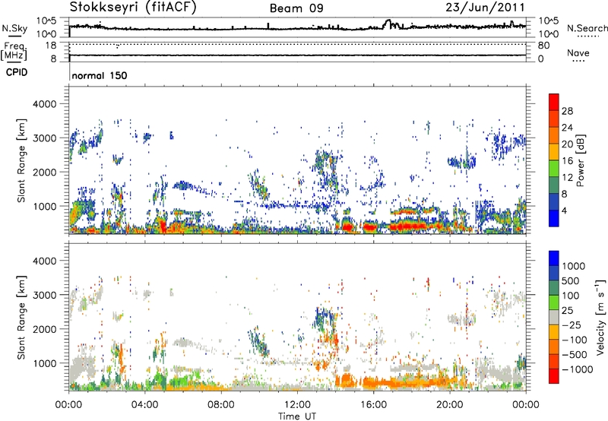This screenshot has width=608, height=421.
Task: Click the 'Time UT' axis label
Action: point(297,416)
